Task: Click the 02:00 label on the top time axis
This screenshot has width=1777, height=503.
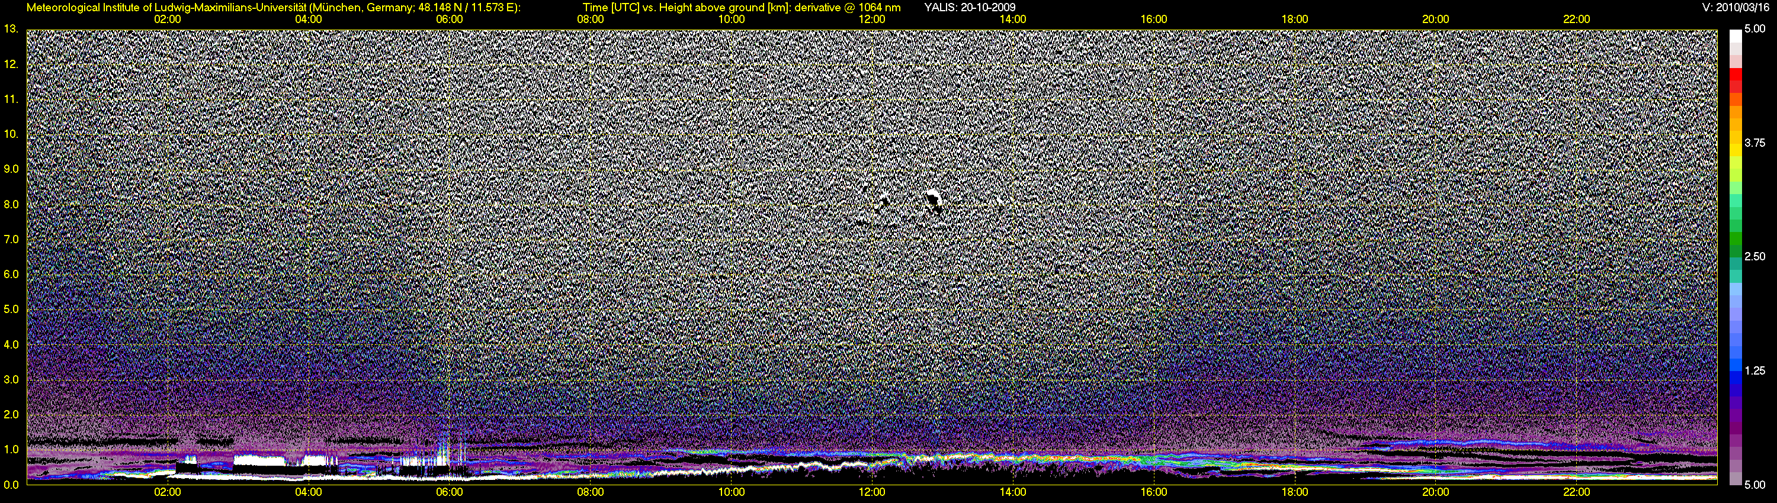Action: (168, 20)
